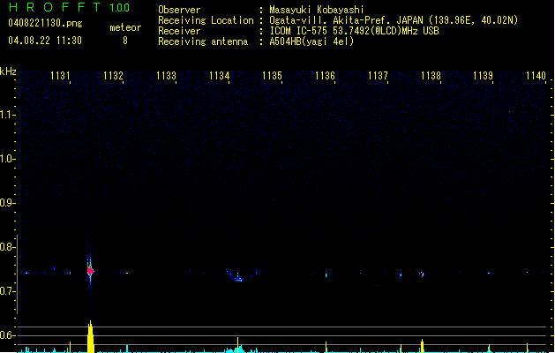Select the filename 0408221130.png
Viewport: 555px width, 353px height.
[x=45, y=23]
